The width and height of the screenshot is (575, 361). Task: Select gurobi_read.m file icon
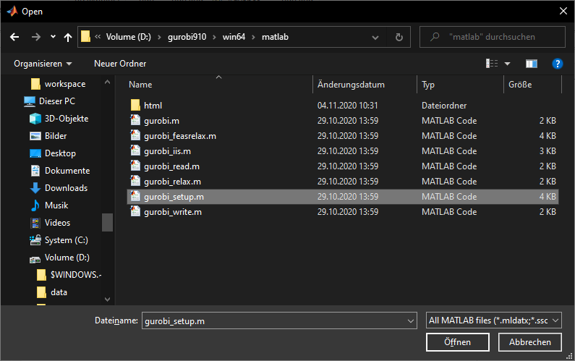click(x=135, y=166)
